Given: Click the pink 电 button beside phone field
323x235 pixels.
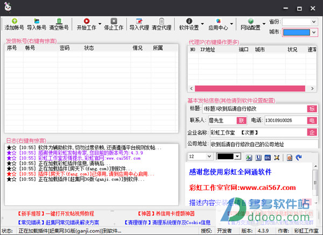Looking at the screenshot, I should point(312,120).
